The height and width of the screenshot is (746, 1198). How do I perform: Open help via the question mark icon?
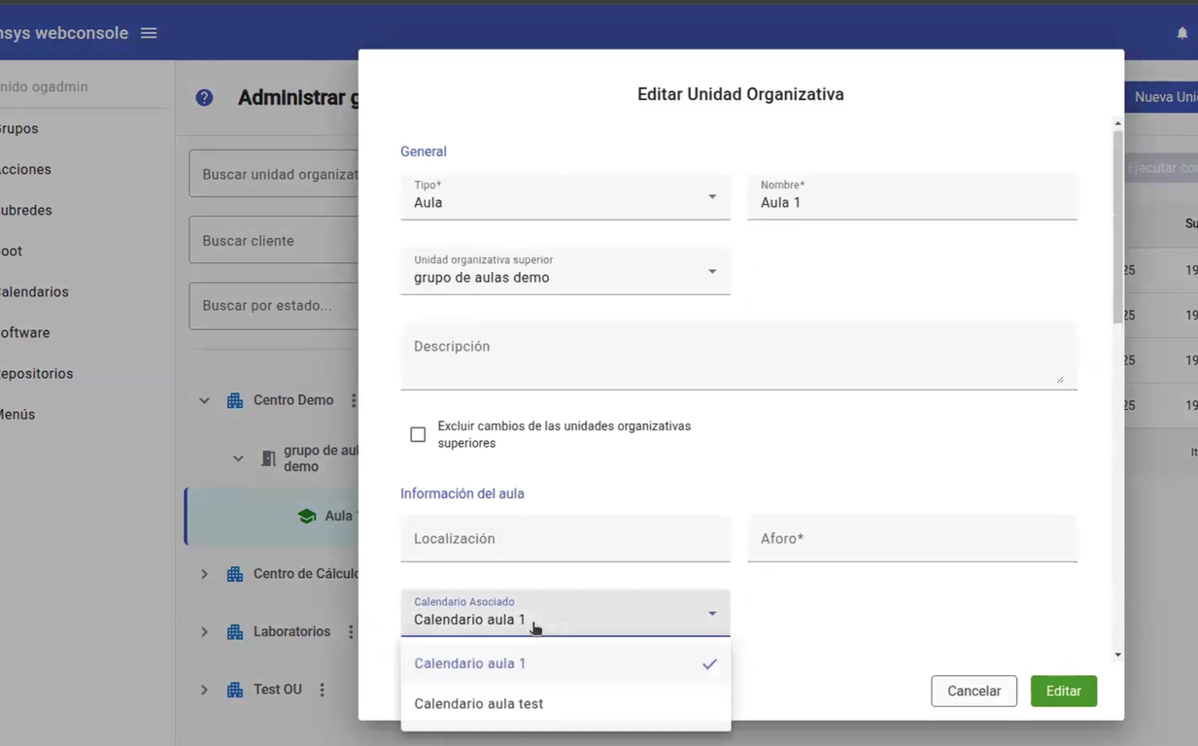(204, 97)
